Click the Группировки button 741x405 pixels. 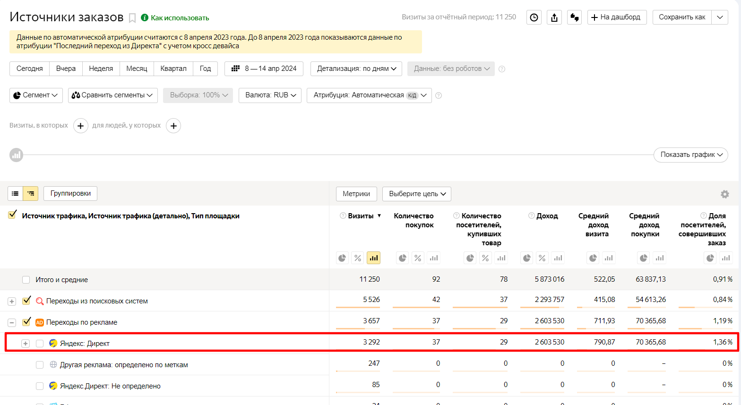(70, 193)
